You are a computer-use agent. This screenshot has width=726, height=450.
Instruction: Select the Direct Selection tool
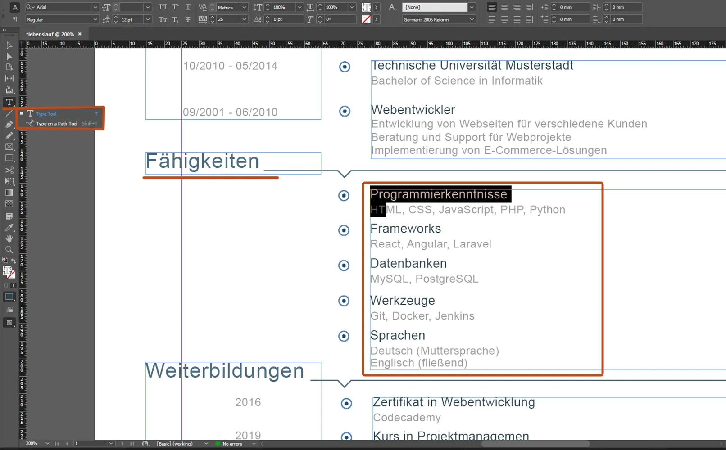(9, 56)
